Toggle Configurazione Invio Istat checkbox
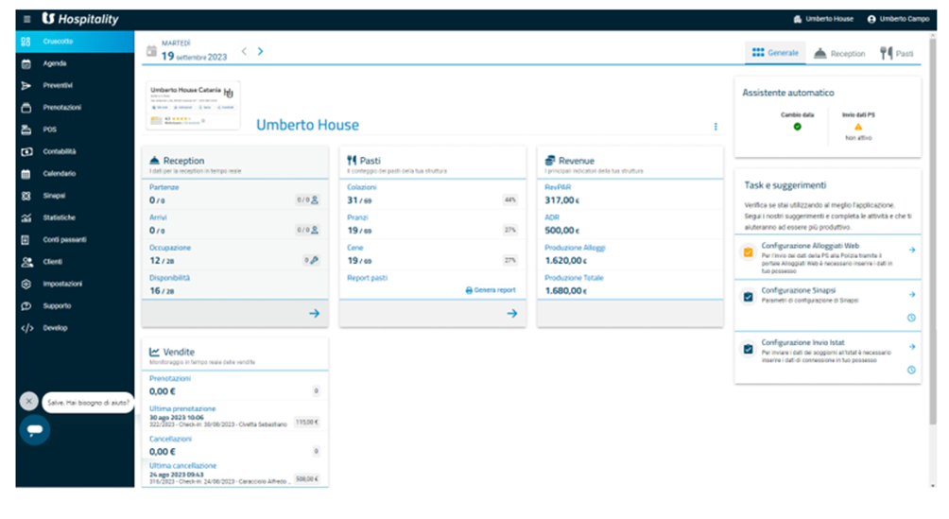949x519 pixels. [x=748, y=349]
